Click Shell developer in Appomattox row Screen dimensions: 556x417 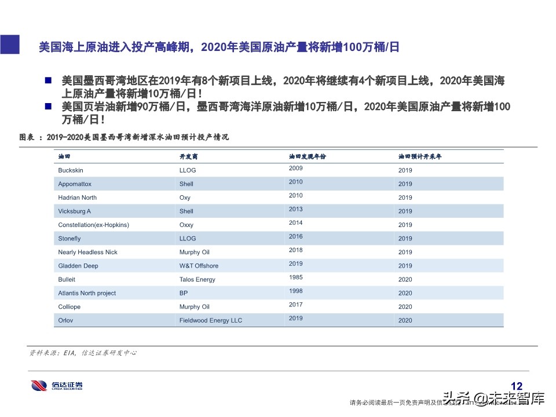coord(186,184)
